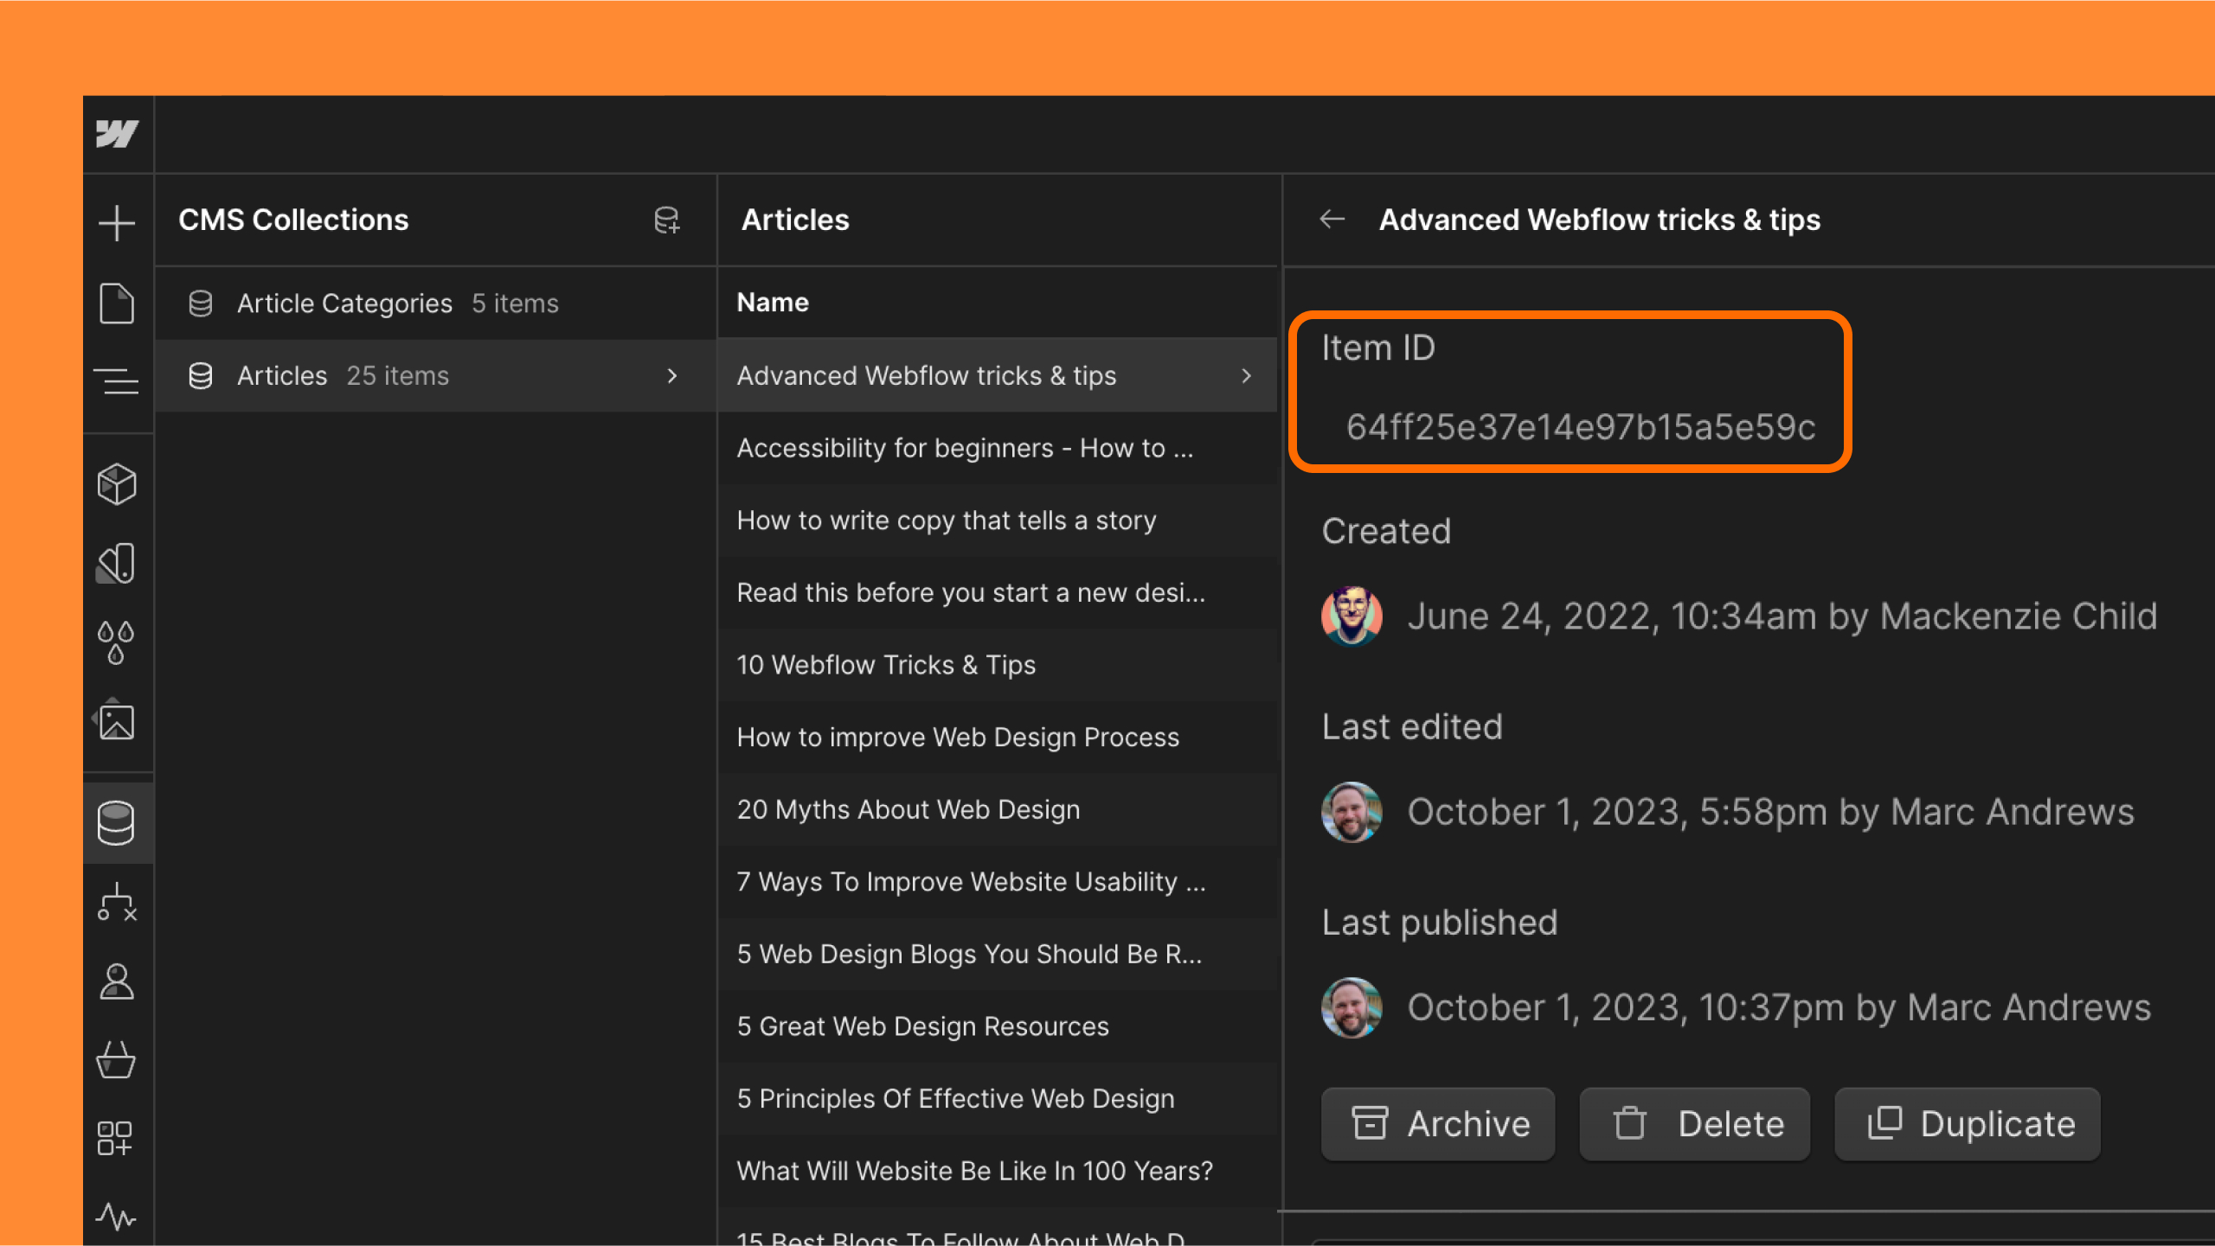Open the Assets image icon
Screen dimensions: 2215x1246
pyautogui.click(x=117, y=721)
